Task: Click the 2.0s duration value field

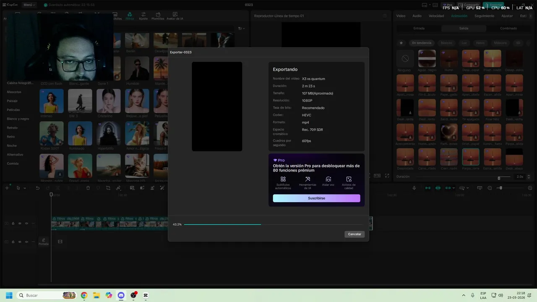Action: (x=520, y=177)
